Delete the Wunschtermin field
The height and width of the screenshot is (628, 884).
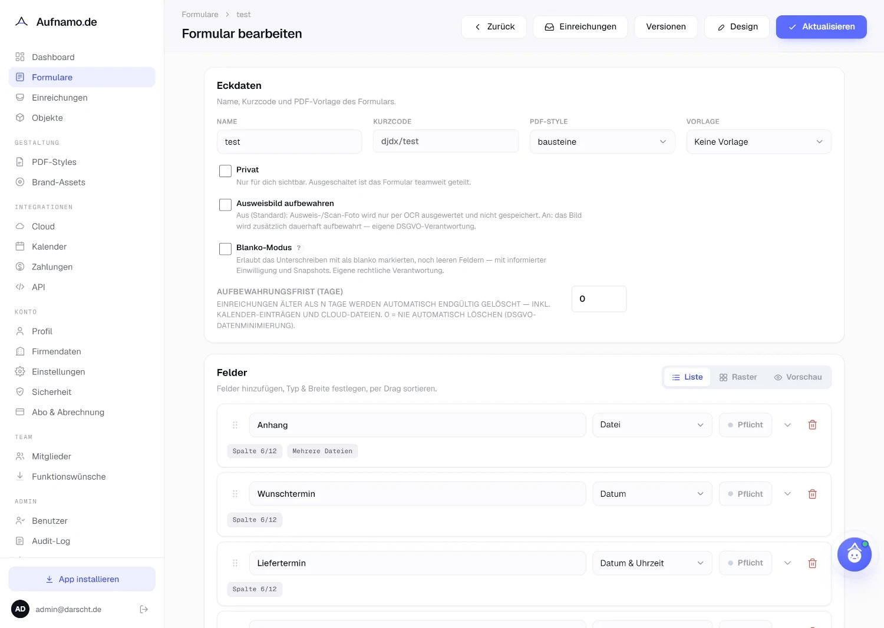pos(812,494)
